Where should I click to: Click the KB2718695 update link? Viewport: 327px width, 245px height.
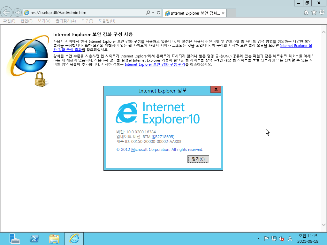(x=163, y=137)
